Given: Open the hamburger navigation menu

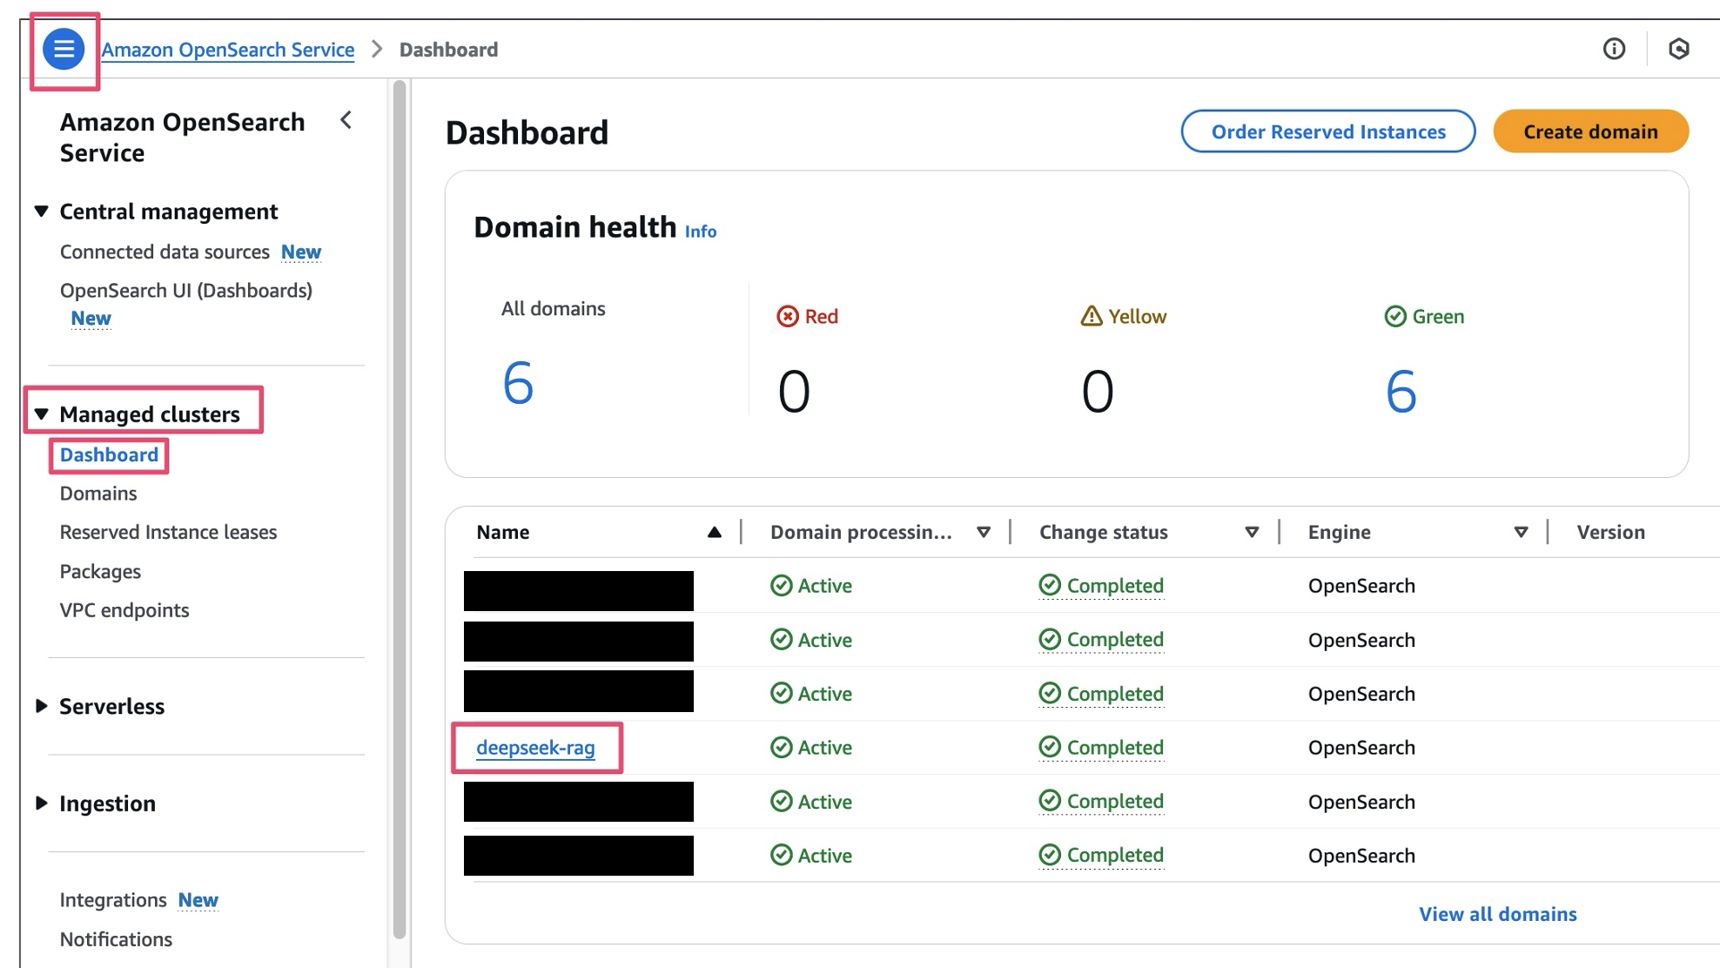Looking at the screenshot, I should tap(62, 50).
